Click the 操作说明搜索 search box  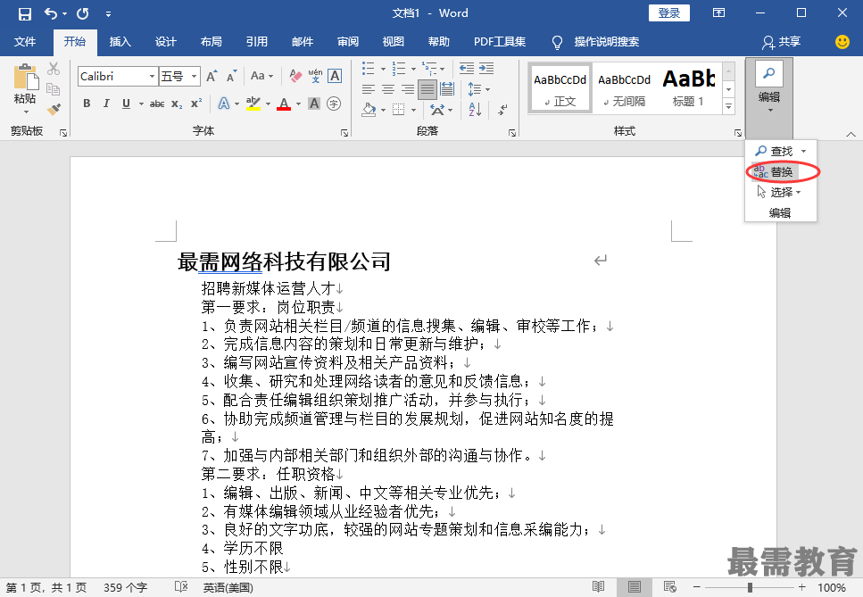tap(607, 42)
